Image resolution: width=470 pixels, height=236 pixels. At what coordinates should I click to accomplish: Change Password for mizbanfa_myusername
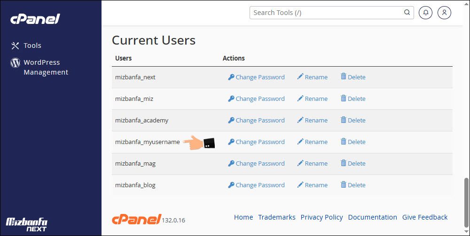click(x=260, y=142)
